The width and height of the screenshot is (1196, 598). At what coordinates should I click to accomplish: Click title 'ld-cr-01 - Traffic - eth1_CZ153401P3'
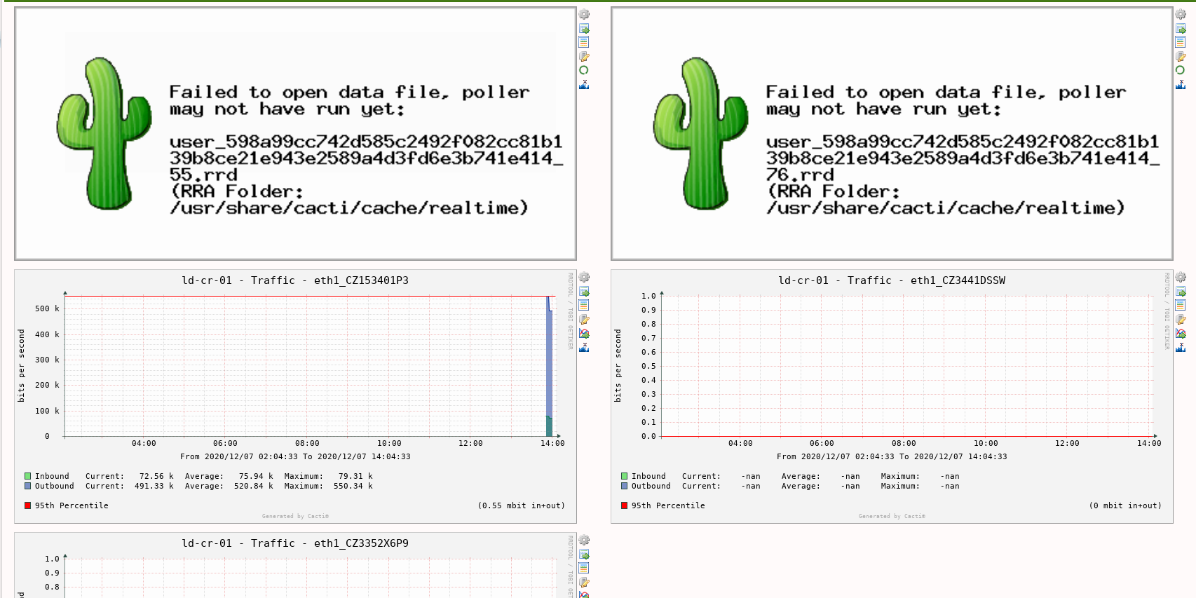(295, 280)
